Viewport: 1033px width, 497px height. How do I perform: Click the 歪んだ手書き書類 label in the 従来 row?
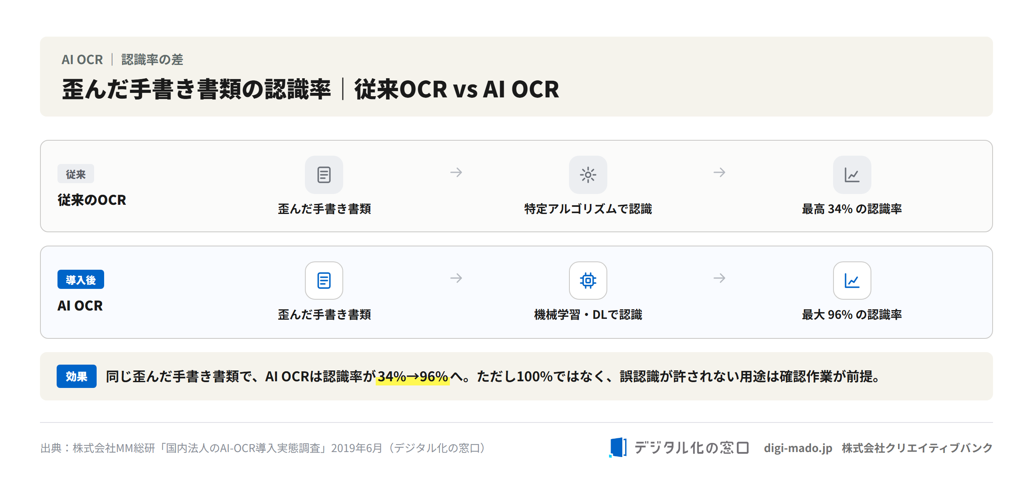pos(324,209)
